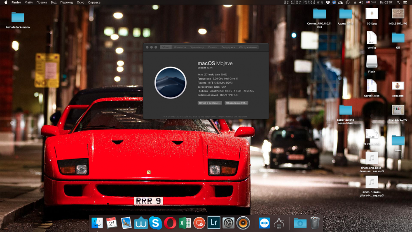Open the volume control in menu bar
The image size is (412, 232).
tap(361, 2)
